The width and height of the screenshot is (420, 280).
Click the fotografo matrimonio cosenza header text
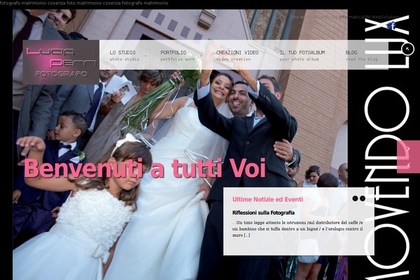(x=84, y=3)
